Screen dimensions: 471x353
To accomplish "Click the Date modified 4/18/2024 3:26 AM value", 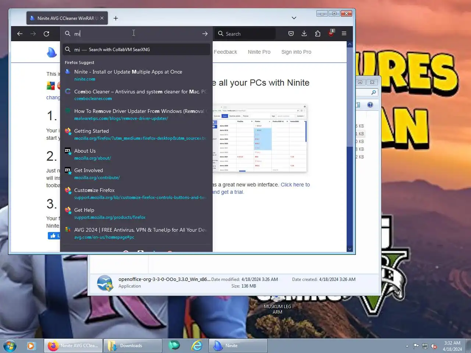I will [259, 279].
